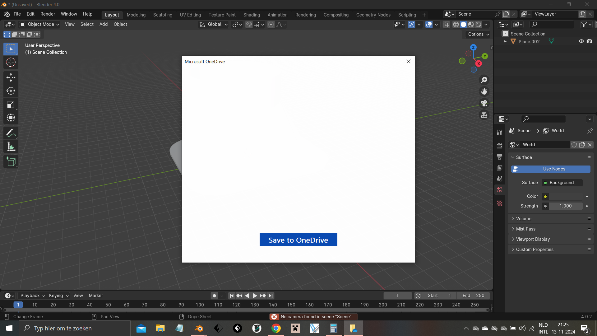597x336 pixels.
Task: Open the Scene properties tab
Action: pos(500,179)
